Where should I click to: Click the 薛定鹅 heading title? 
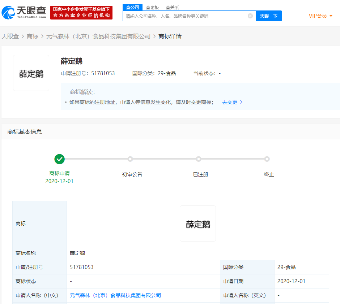click(x=72, y=61)
